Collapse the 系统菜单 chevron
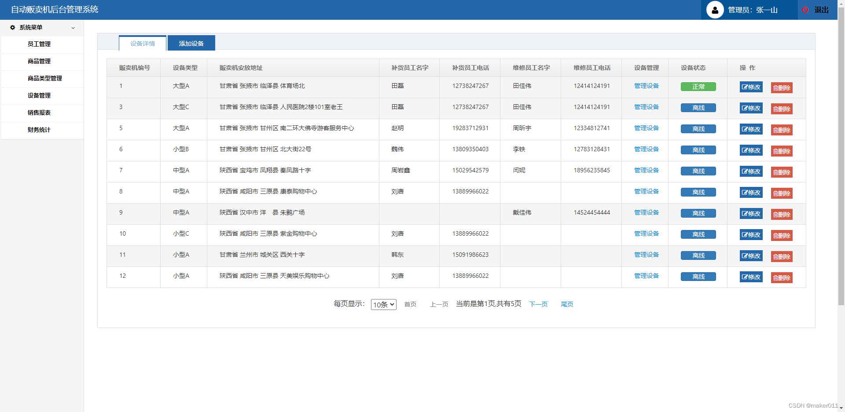Image resolution: width=845 pixels, height=412 pixels. 73,28
